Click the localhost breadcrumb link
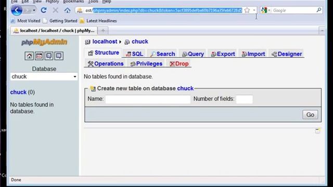 pos(105,42)
